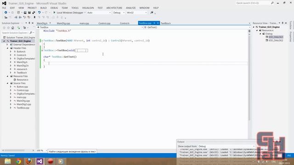Expand the External Dependencies node

(7, 44)
